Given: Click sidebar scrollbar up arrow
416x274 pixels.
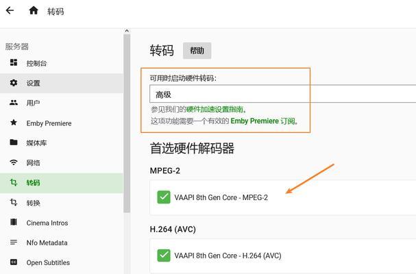Looking at the screenshot, I should click(127, 31).
